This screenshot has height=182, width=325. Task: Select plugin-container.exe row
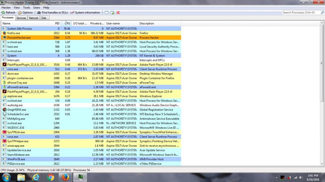(91, 78)
